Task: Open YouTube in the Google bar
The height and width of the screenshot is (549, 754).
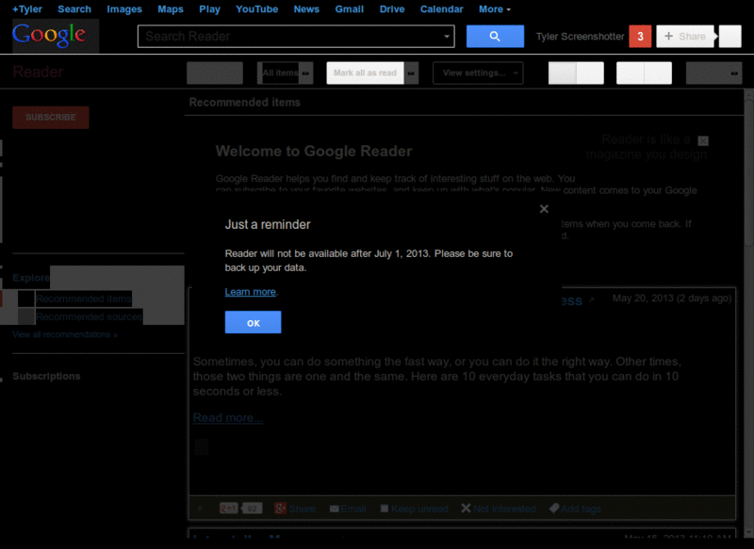Action: point(256,9)
